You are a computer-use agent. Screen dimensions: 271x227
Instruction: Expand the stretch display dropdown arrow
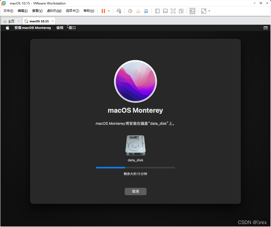click(209, 11)
